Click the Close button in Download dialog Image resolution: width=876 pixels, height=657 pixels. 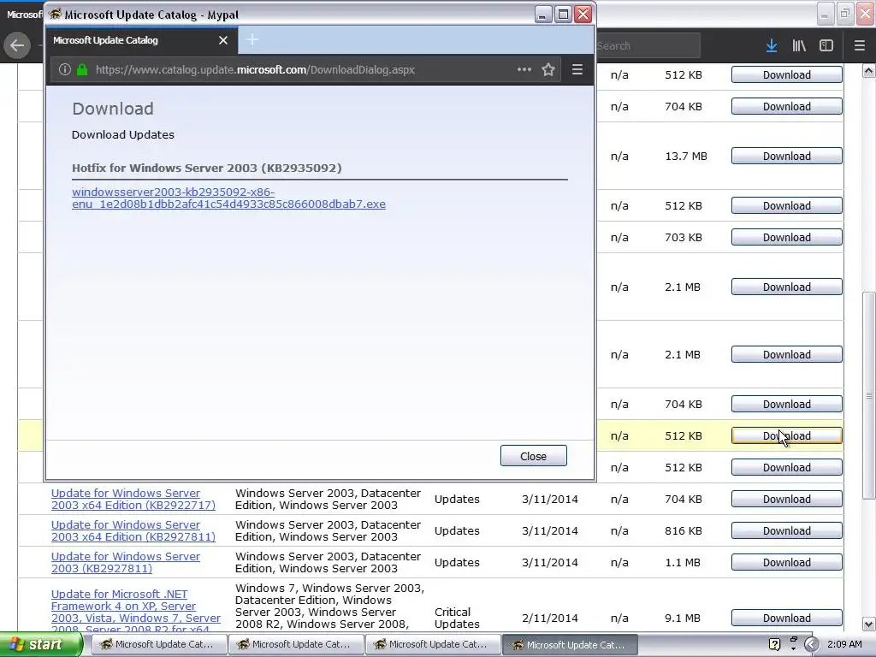[534, 456]
